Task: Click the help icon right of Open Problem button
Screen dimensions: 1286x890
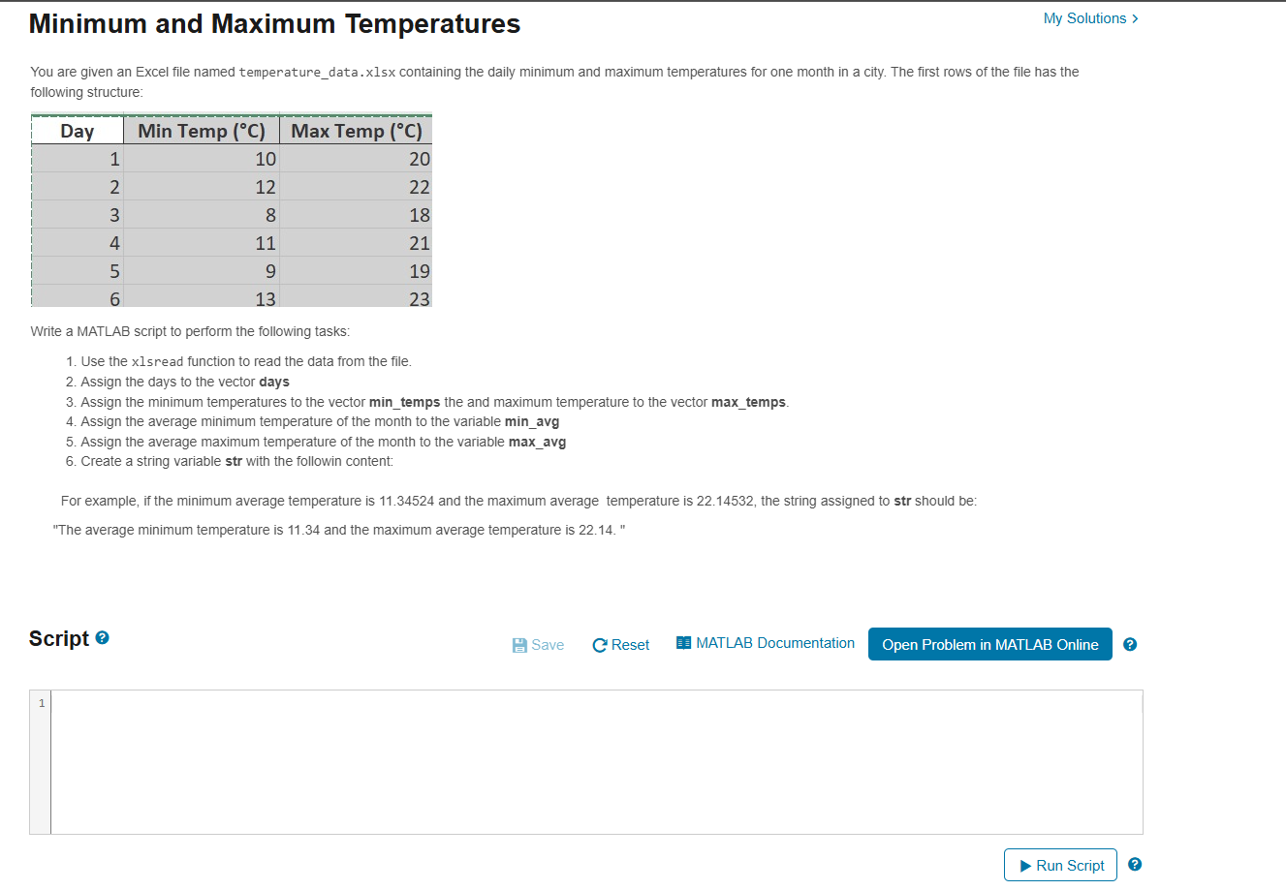Action: (1130, 644)
